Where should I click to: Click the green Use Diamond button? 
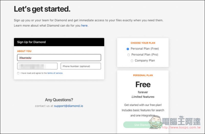pyautogui.click(x=137, y=125)
